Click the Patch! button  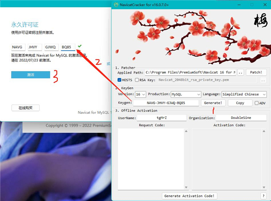[256, 72]
